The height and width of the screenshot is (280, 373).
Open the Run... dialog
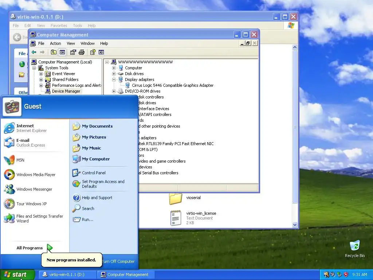click(x=103, y=219)
